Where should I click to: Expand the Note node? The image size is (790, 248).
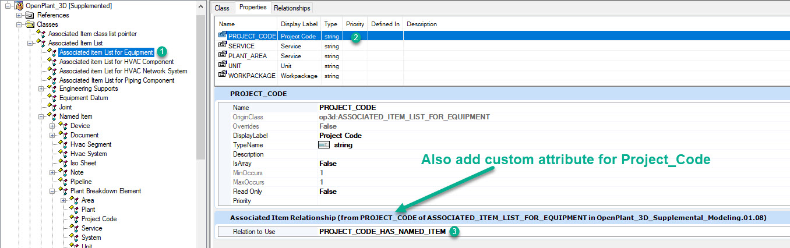click(52, 172)
